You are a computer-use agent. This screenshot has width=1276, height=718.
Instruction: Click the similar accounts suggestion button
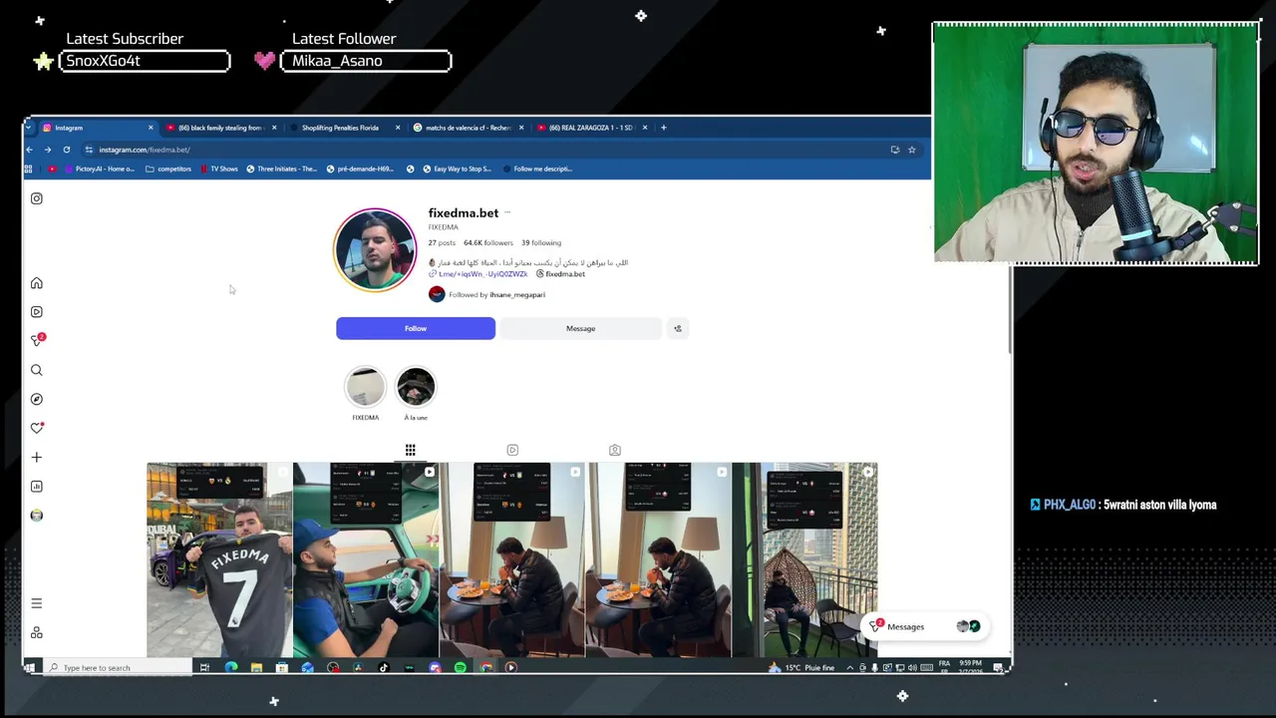tap(678, 328)
